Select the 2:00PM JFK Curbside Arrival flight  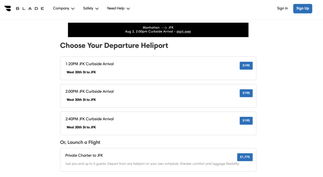(x=90, y=91)
